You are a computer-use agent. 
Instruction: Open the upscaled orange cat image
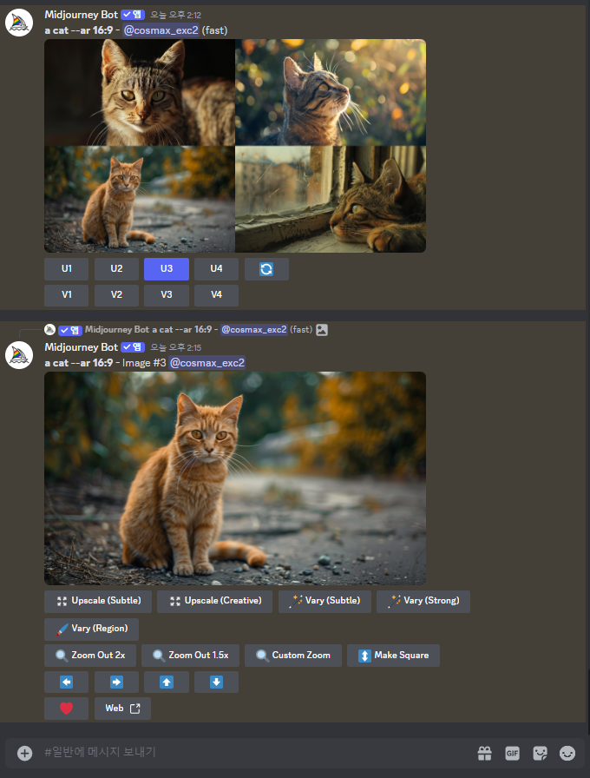[235, 478]
